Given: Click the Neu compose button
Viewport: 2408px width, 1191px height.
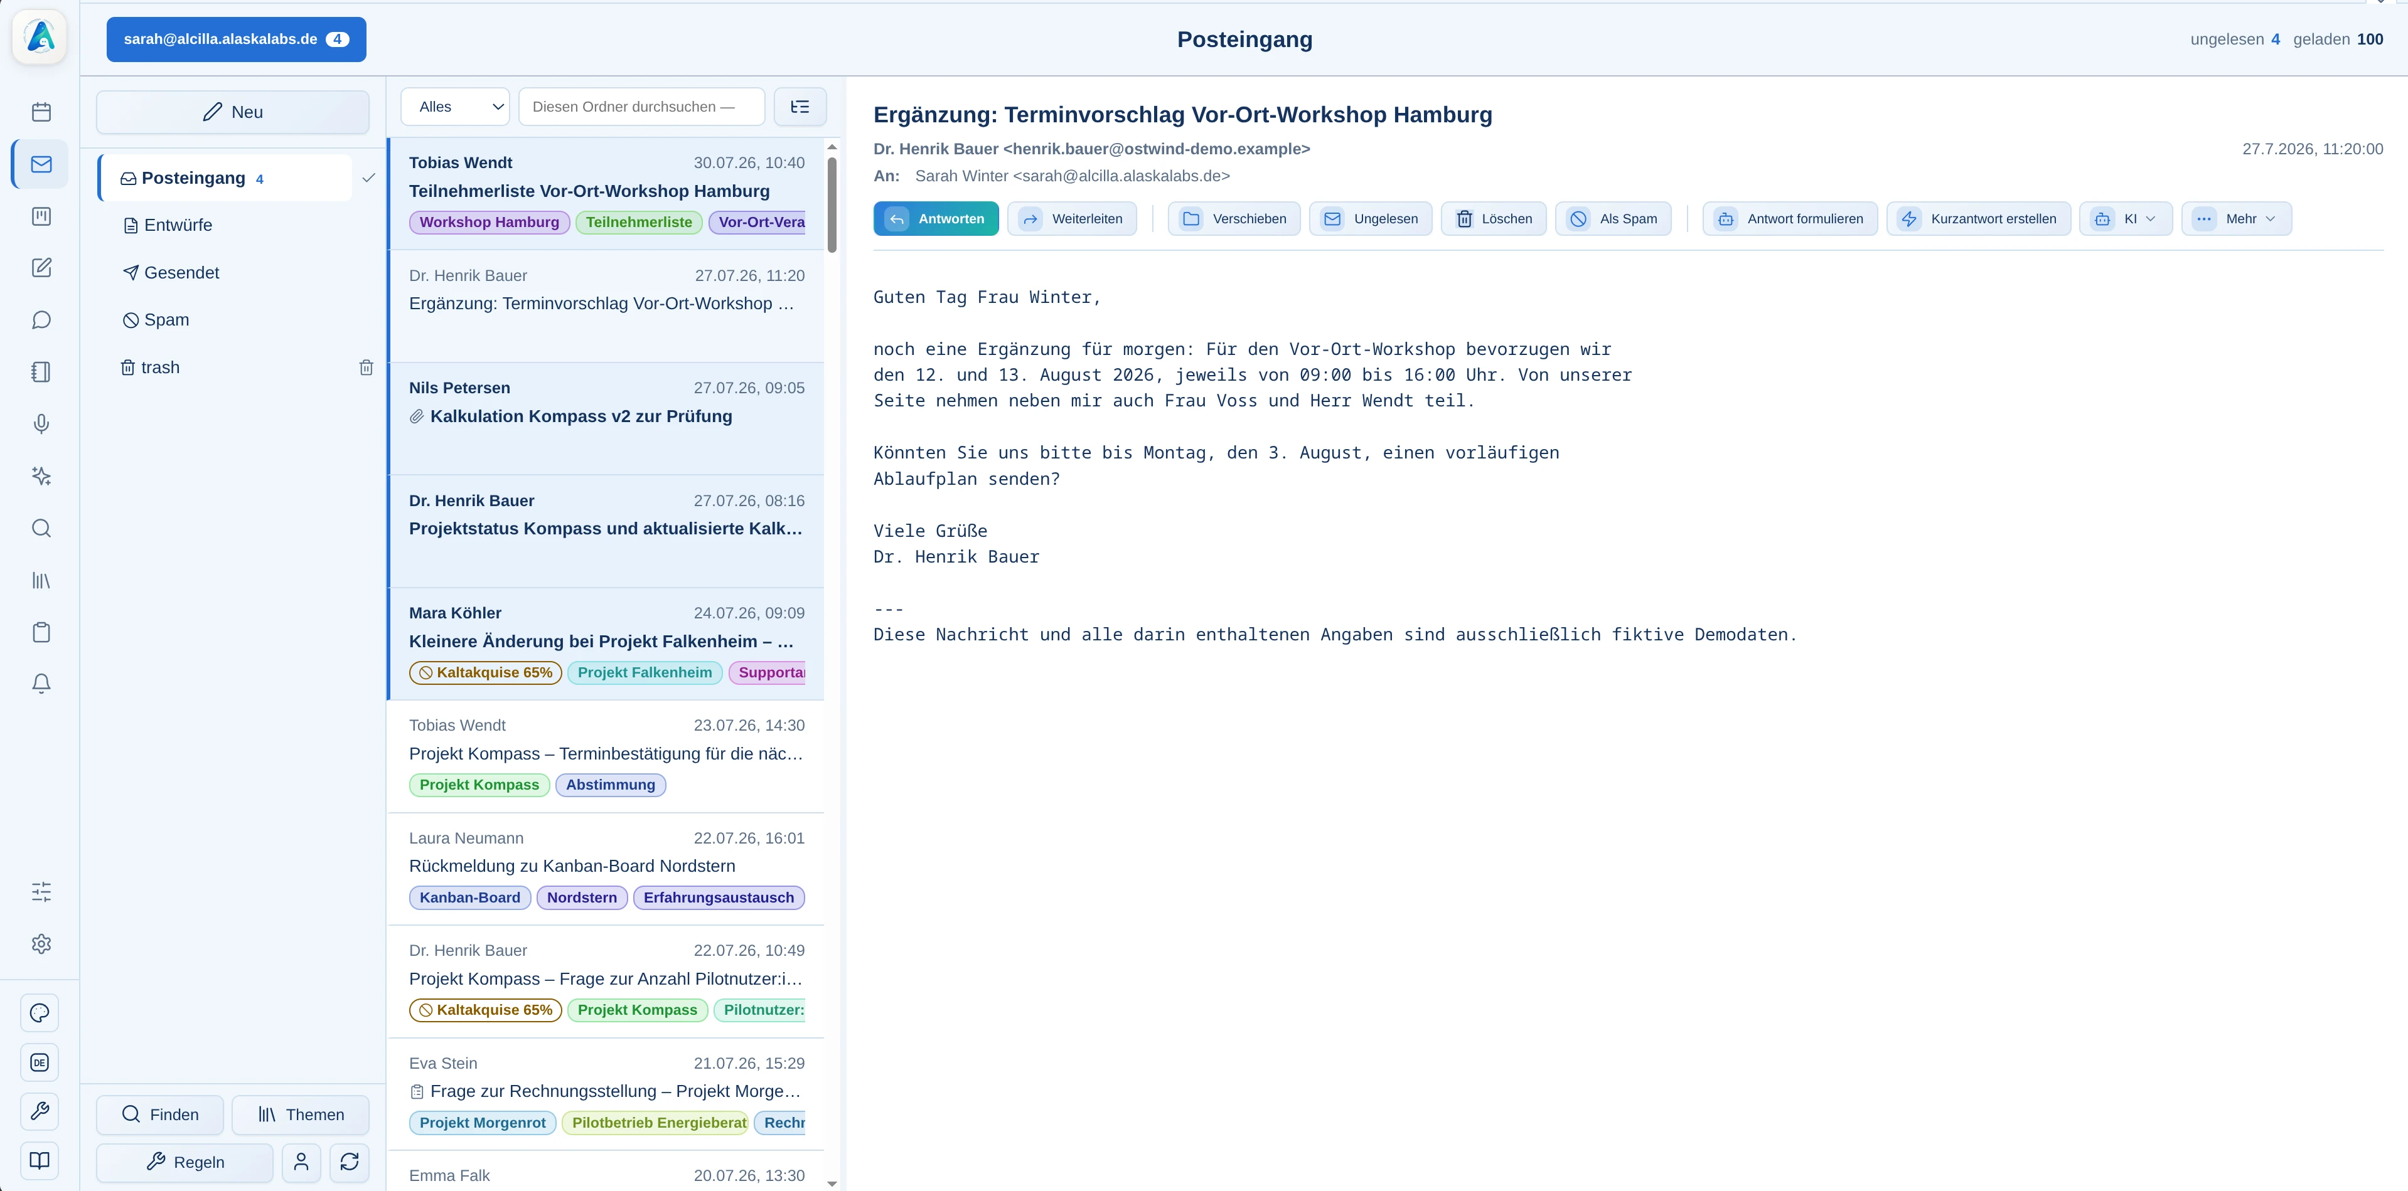Looking at the screenshot, I should tap(233, 112).
